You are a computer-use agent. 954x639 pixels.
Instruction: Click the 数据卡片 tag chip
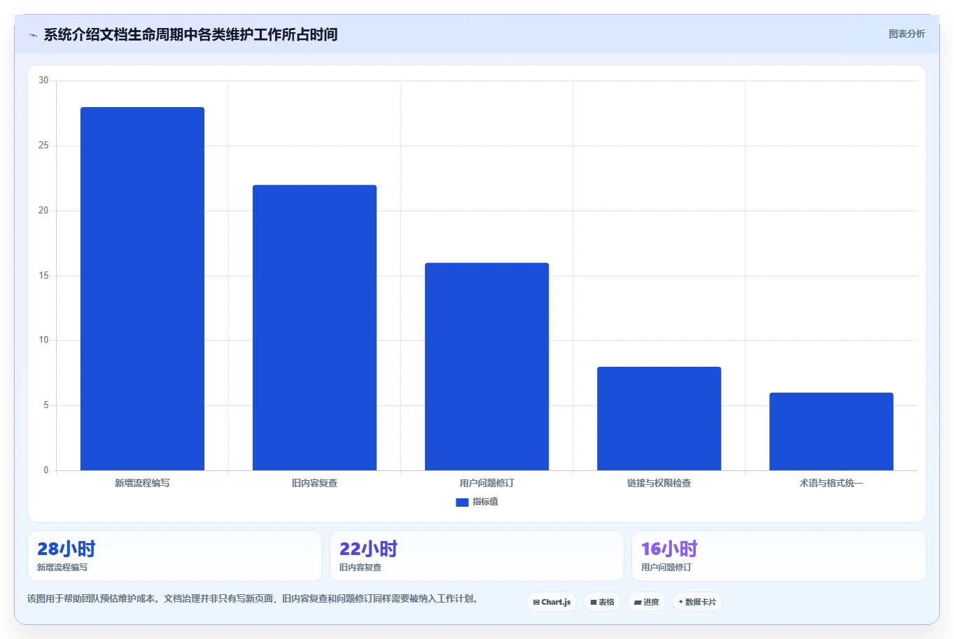697,602
